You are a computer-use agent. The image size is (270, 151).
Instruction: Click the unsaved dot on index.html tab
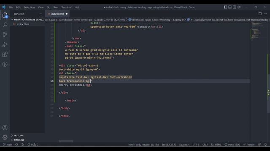click(67, 14)
